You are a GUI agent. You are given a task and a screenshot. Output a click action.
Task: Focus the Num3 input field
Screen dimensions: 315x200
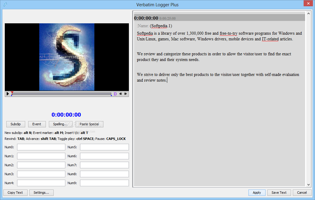point(41,174)
